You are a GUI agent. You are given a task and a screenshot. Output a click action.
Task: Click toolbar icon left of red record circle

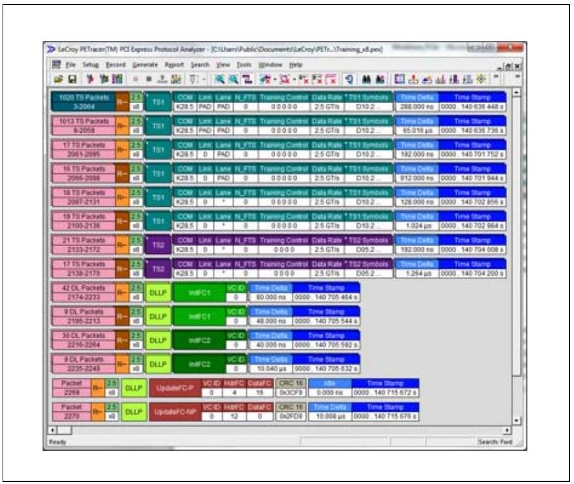pos(117,79)
